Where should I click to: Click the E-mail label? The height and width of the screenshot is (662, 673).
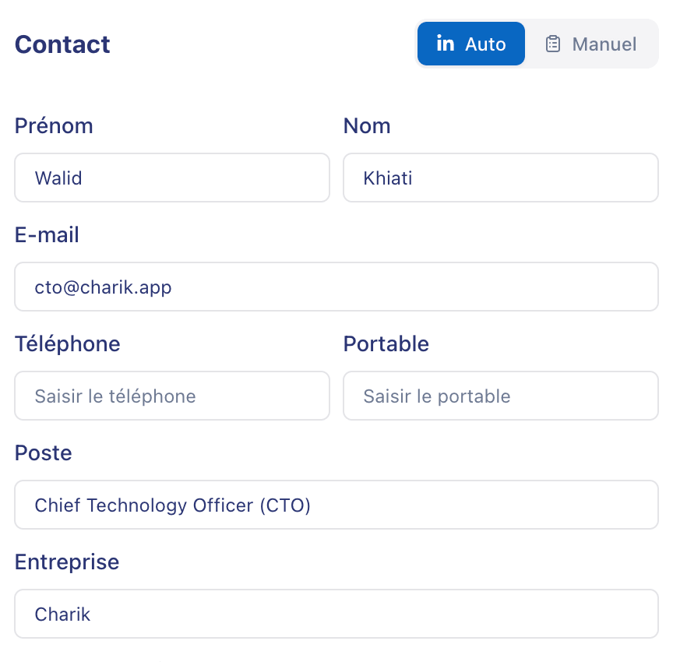coord(47,234)
